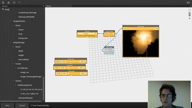Click Browse on File Path node
Screen dimensions: 192x108
(86, 34)
